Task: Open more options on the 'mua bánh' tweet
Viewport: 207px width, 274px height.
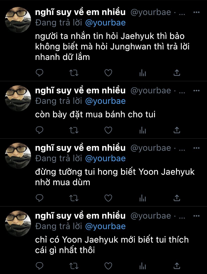Action: point(196,91)
